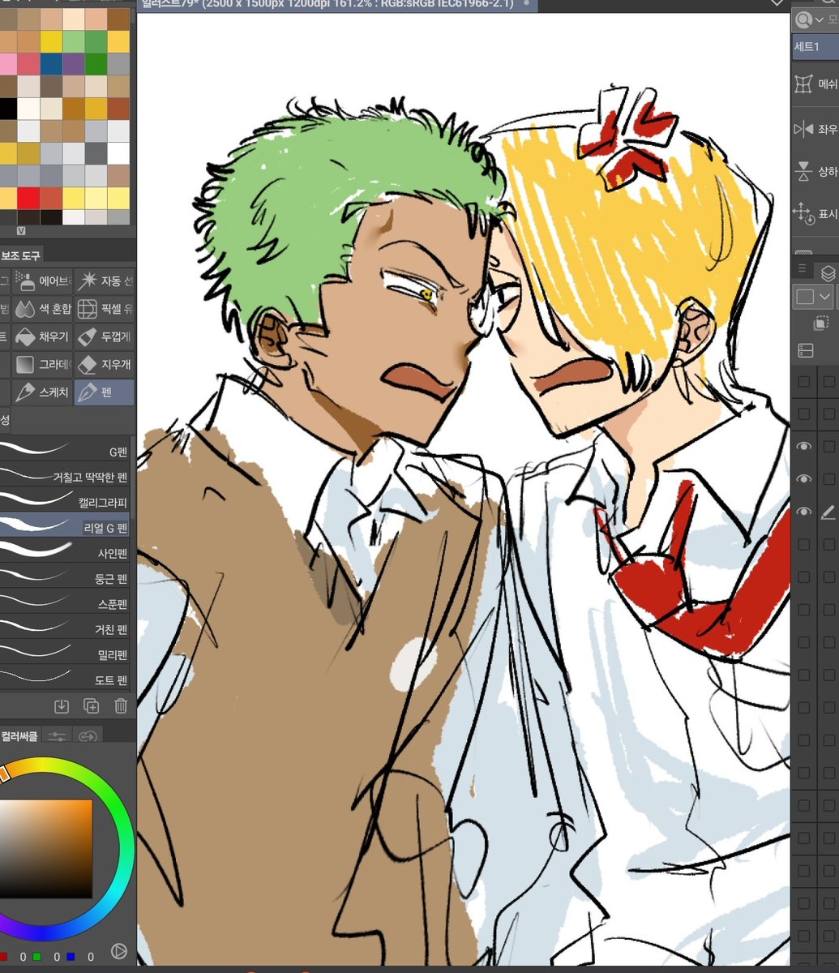Select the Color Blend (색 혼합) tool

(42, 309)
